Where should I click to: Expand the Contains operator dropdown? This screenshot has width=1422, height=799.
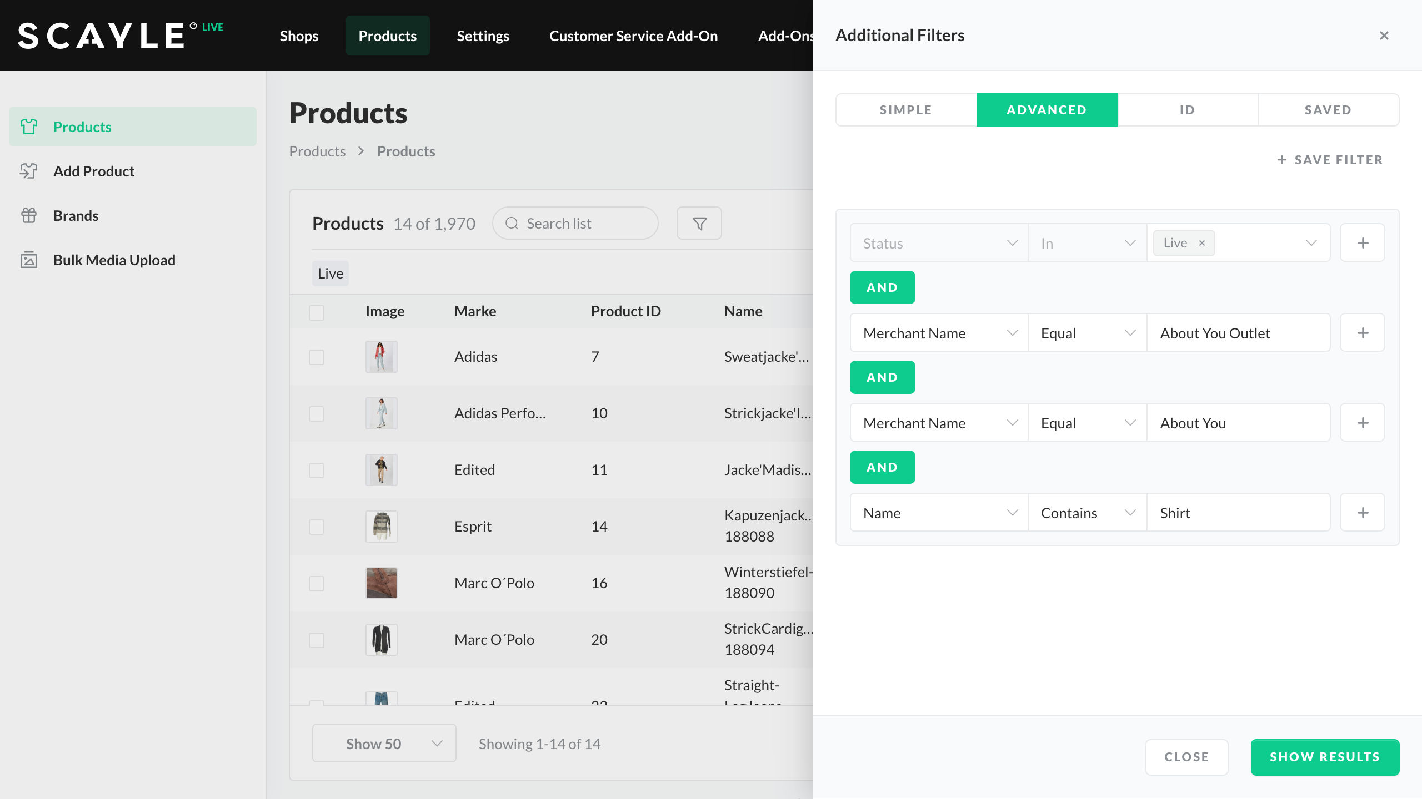click(1087, 513)
